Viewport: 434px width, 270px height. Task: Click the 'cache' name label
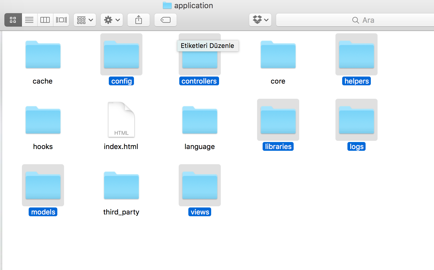(x=43, y=81)
